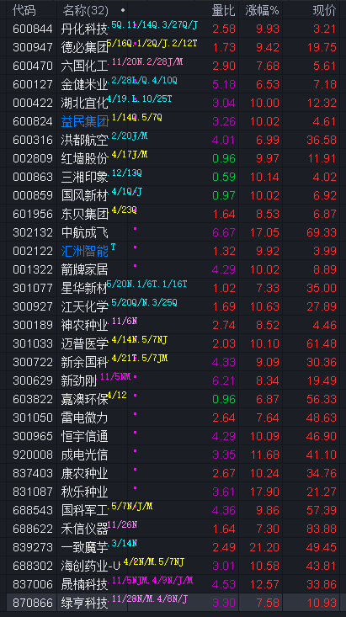
Task: Open the blue 益民集团 stock link
Action: (x=85, y=121)
